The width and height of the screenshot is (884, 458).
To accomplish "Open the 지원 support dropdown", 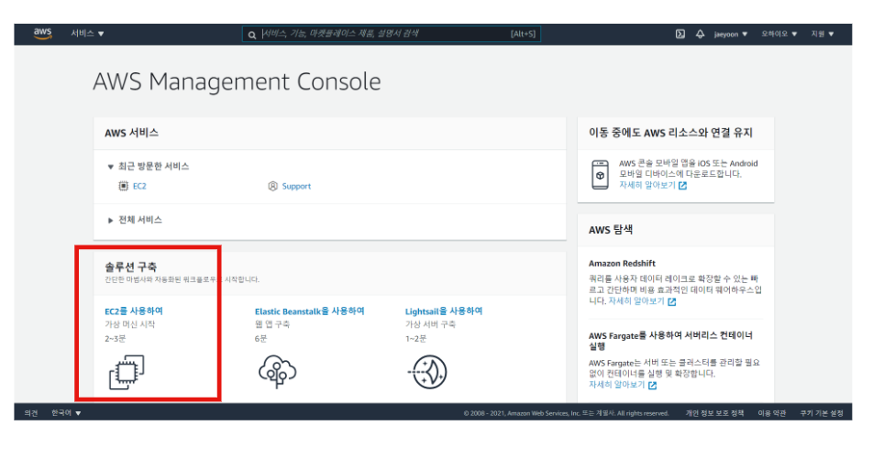I will coord(823,34).
